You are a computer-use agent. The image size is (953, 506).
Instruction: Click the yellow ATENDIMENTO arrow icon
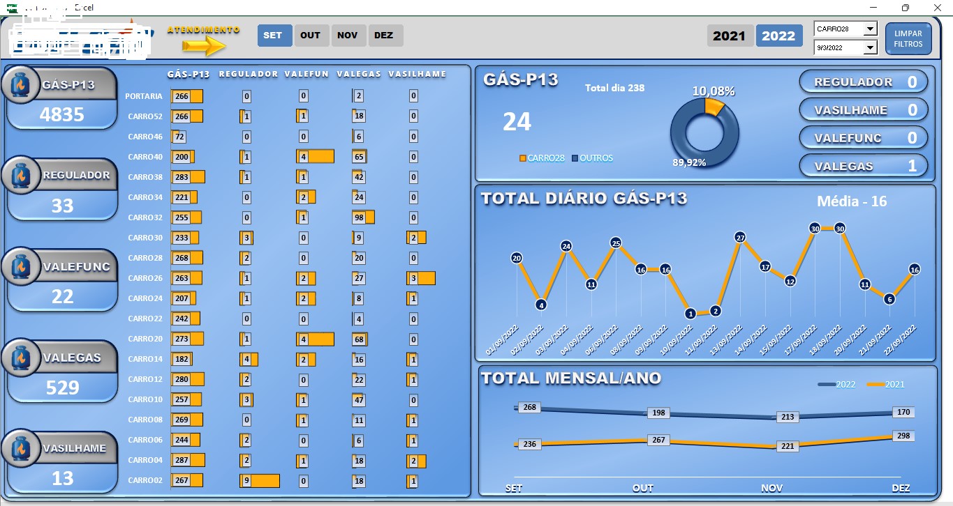point(204,46)
